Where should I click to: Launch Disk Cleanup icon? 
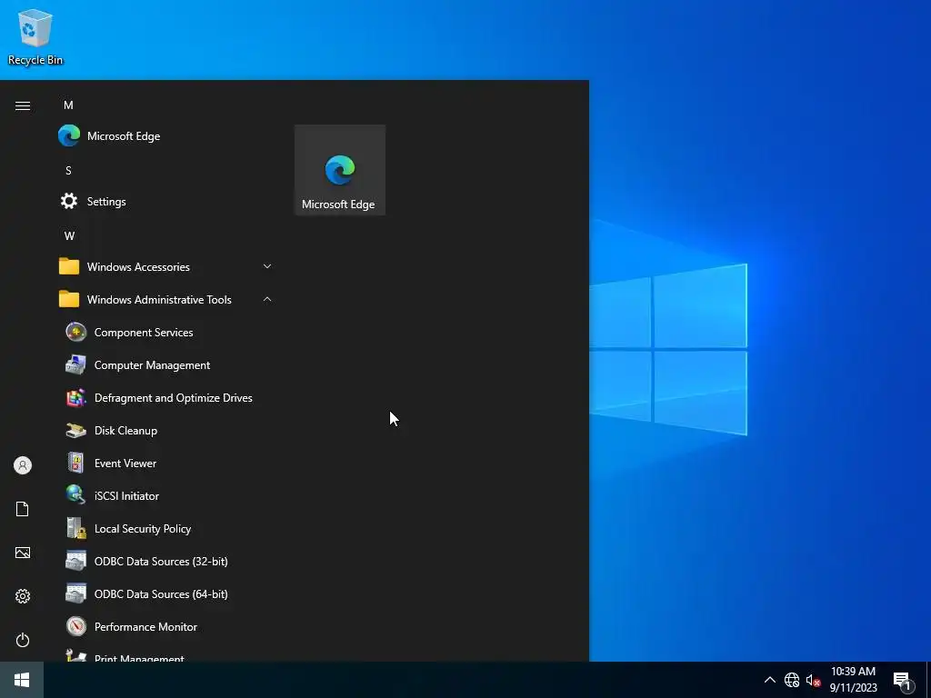[76, 430]
